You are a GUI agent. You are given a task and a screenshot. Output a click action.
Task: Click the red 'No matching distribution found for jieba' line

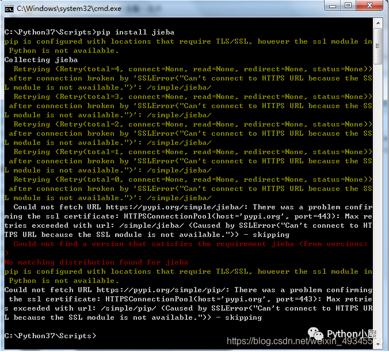click(96, 262)
